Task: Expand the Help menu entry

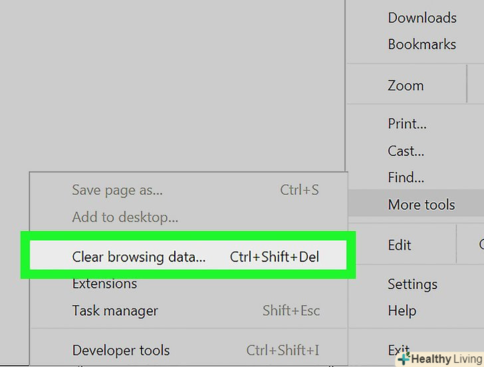Action: click(402, 310)
